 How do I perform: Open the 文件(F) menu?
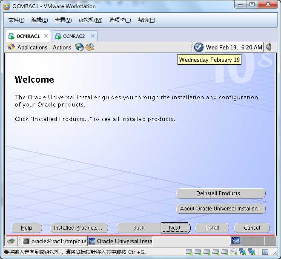pyautogui.click(x=16, y=20)
